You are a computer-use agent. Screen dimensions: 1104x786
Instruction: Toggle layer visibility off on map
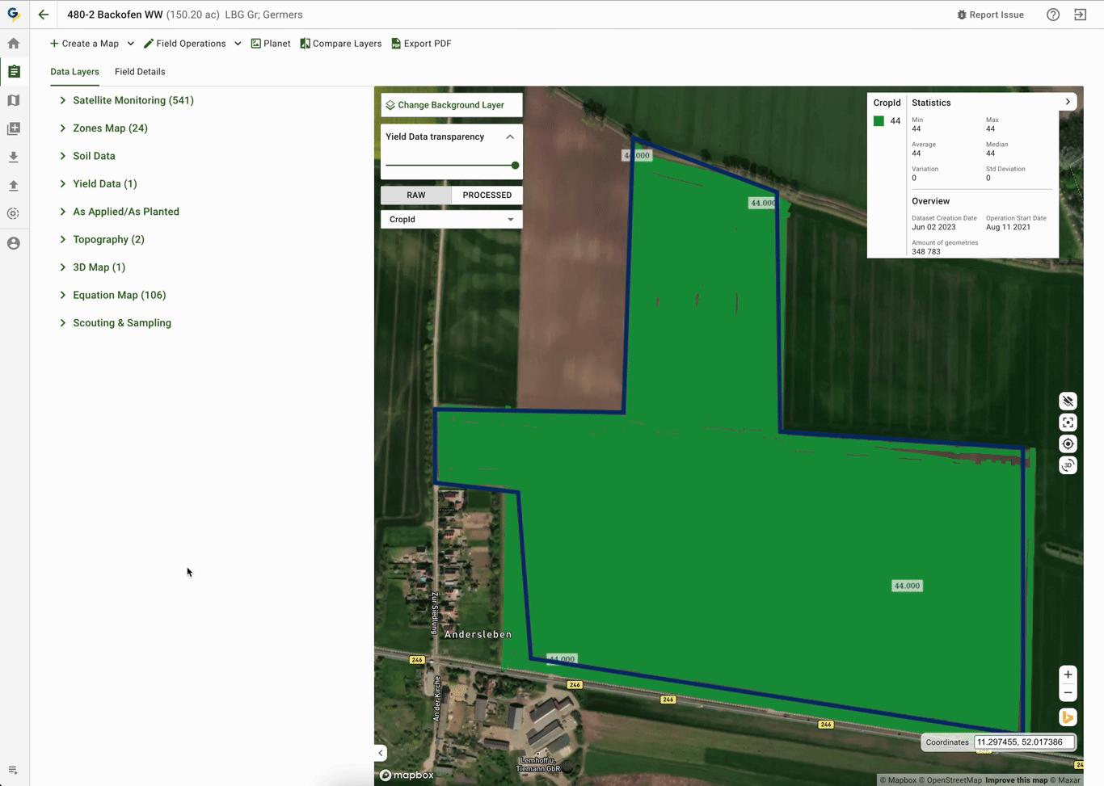coord(1068,401)
